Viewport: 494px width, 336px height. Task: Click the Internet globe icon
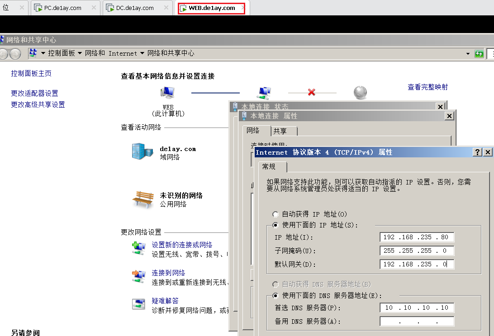click(360, 93)
